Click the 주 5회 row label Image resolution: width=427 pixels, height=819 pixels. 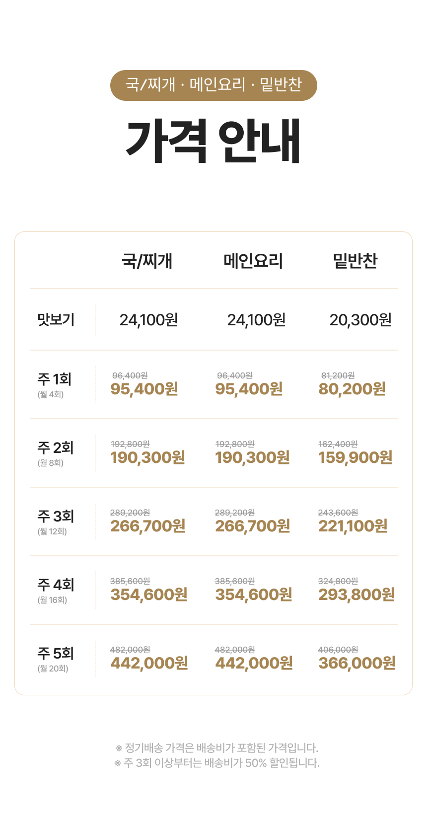click(x=56, y=654)
